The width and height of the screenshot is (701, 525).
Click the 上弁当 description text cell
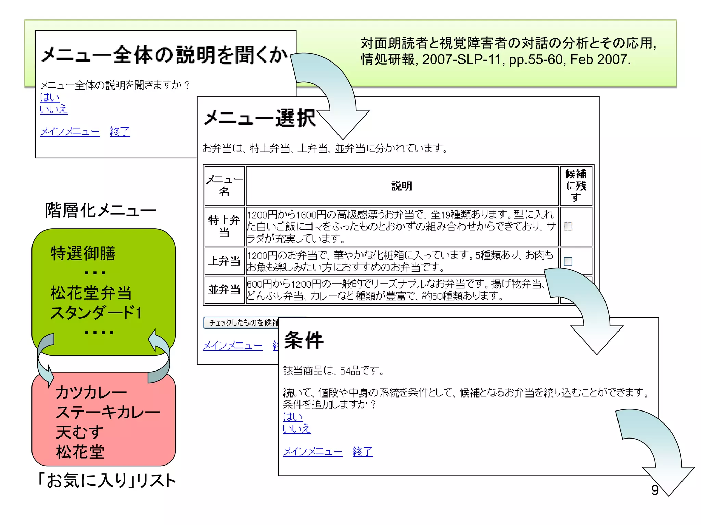(402, 261)
